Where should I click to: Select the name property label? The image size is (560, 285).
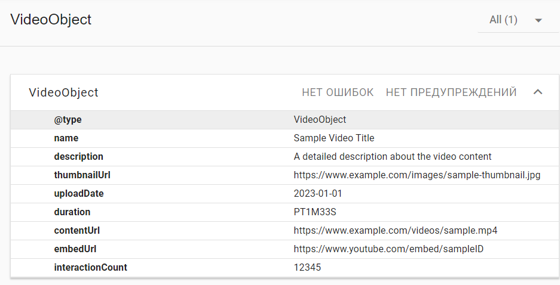(66, 138)
